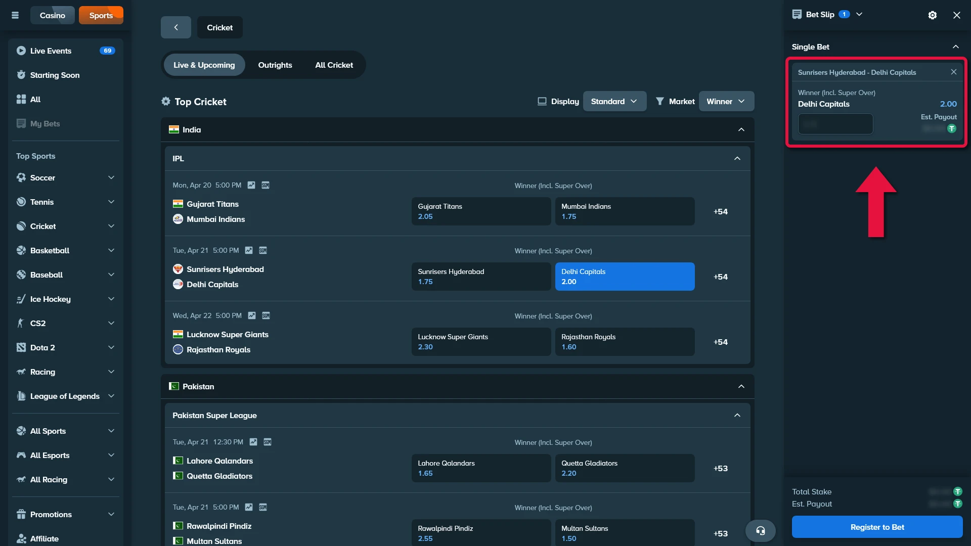The width and height of the screenshot is (971, 546).
Task: Bet on Quetta Gladiators at 2.20
Action: (625, 468)
